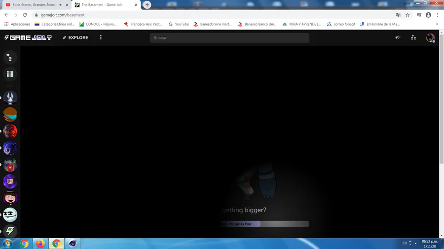Focus the Buscar search field

click(229, 37)
